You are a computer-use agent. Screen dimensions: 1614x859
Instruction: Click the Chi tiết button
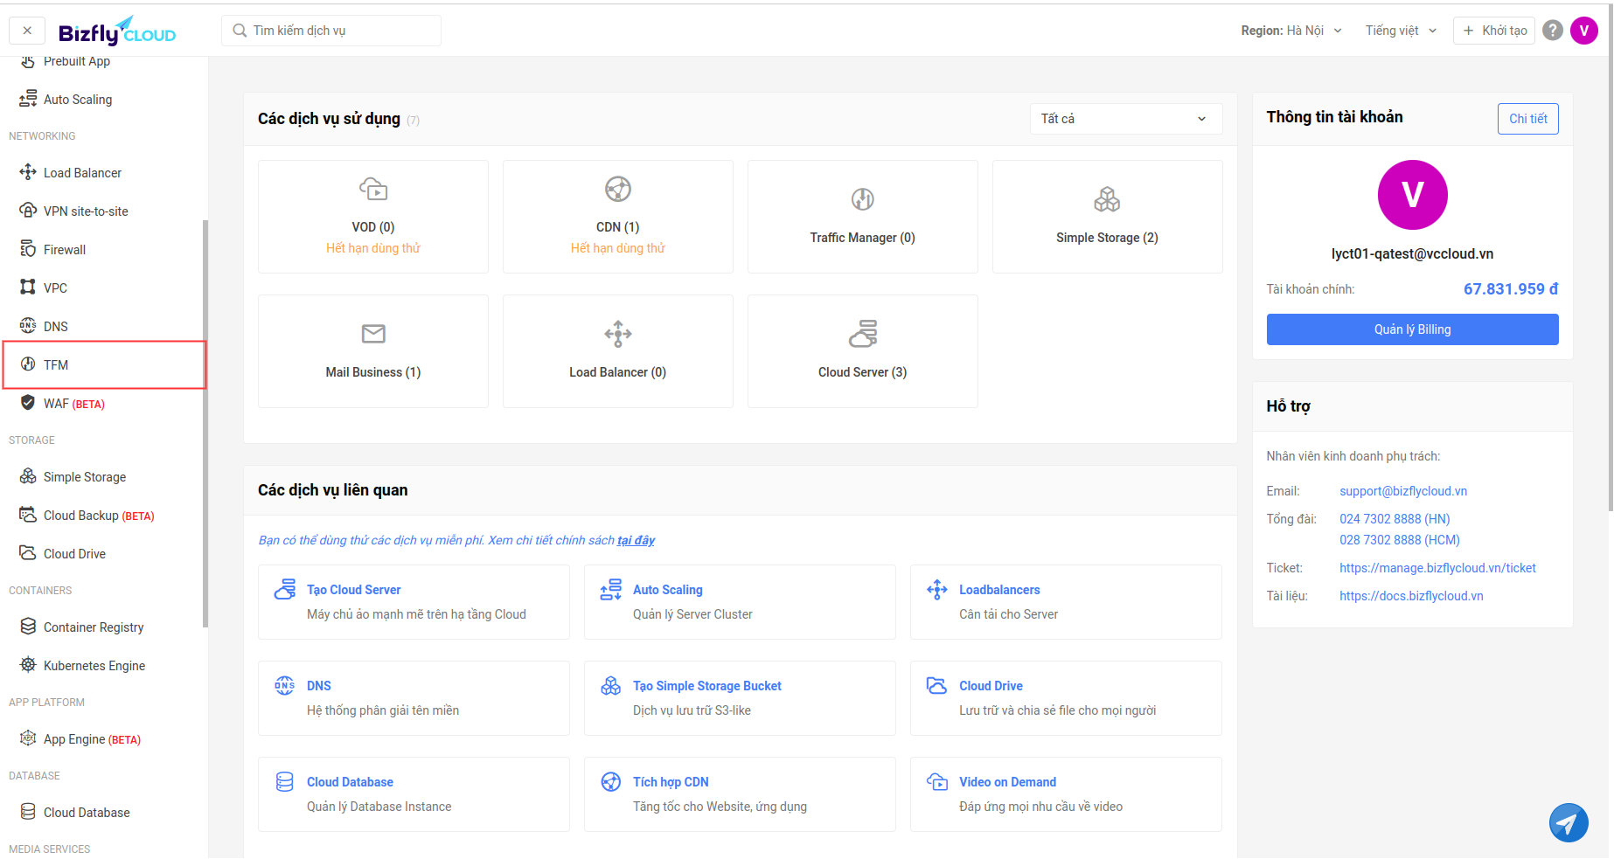point(1528,119)
